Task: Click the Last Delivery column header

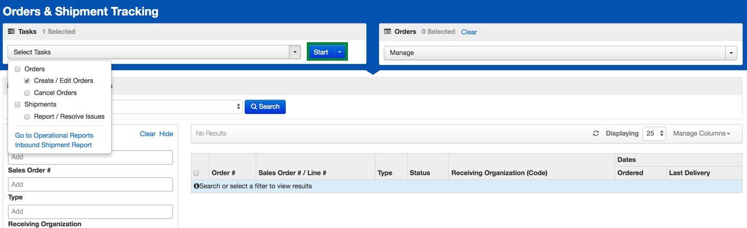Action: (x=690, y=173)
